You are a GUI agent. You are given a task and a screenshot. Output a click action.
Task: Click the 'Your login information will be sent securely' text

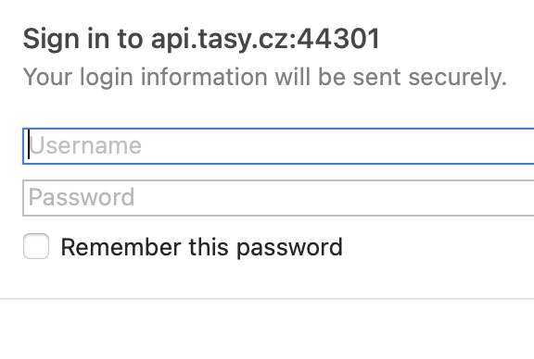click(264, 78)
